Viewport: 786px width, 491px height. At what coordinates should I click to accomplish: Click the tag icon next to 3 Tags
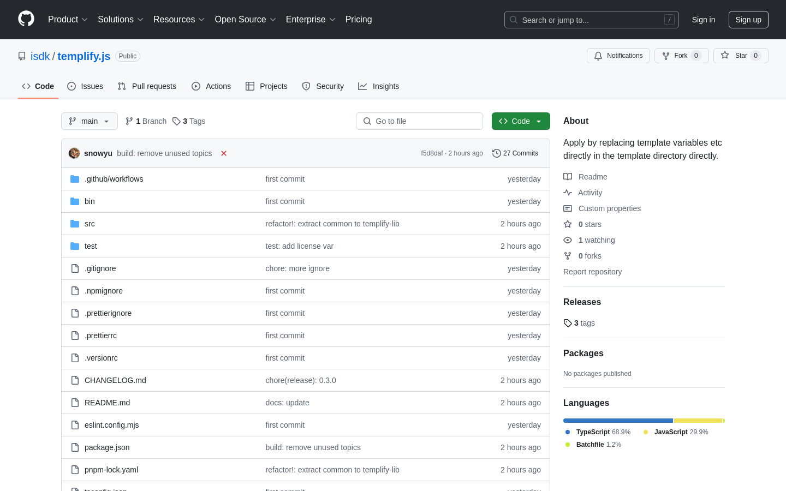pyautogui.click(x=176, y=121)
